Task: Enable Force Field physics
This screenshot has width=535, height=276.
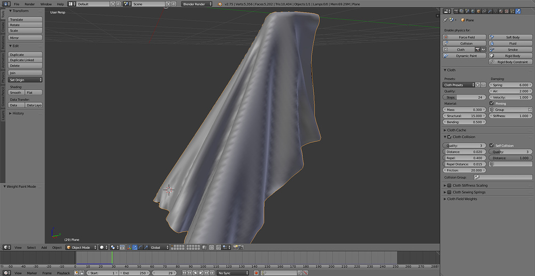Action: 464,37
